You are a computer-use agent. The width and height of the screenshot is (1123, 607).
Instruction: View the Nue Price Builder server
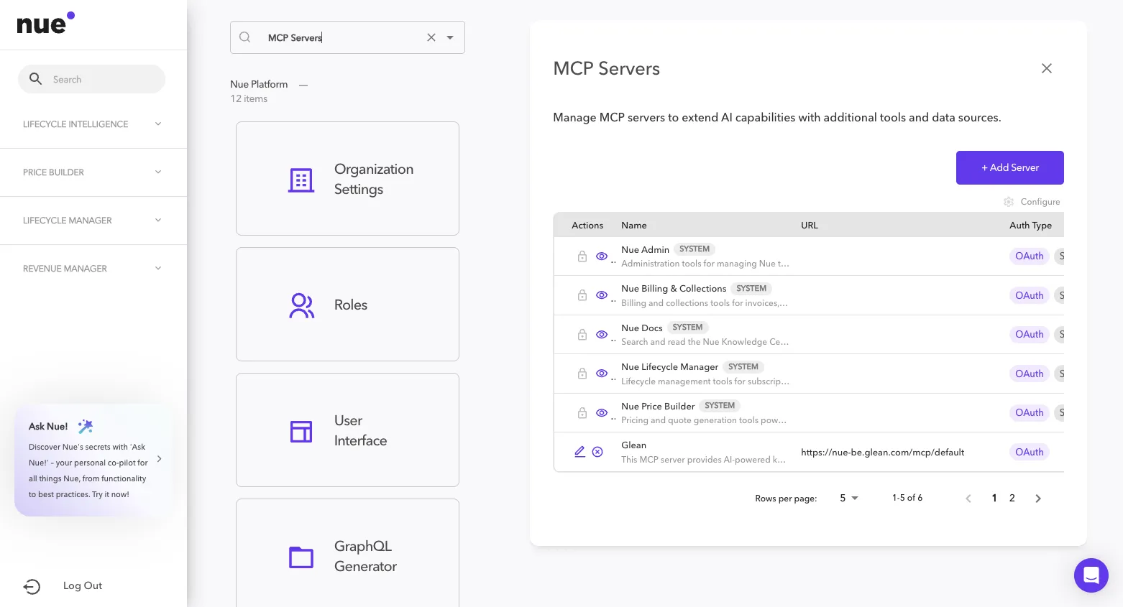click(602, 413)
